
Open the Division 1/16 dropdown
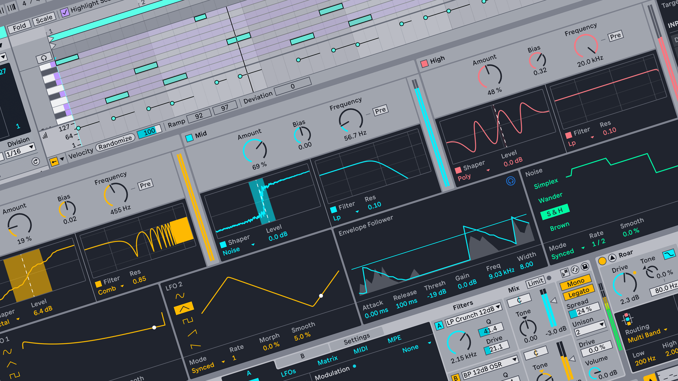[20, 151]
